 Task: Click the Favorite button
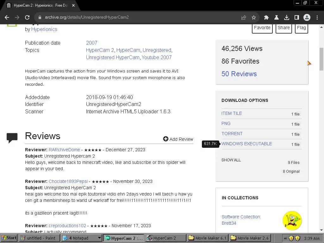coord(262,28)
